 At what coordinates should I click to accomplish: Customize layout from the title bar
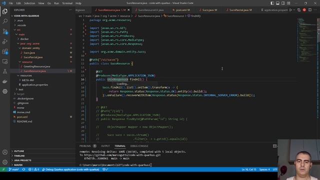click(x=288, y=3)
